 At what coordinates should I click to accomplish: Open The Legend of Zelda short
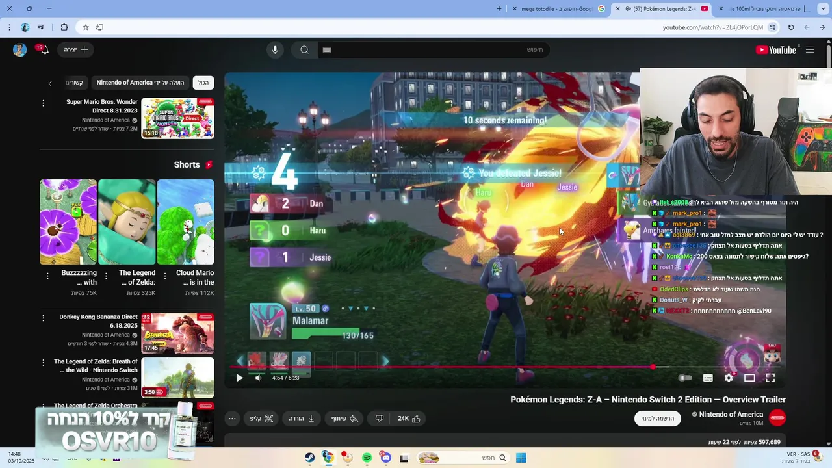127,222
